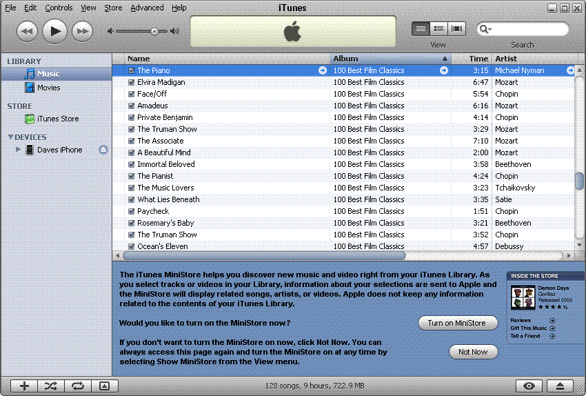The width and height of the screenshot is (586, 396).
Task: Select Daves iPhone device
Action: coord(57,150)
